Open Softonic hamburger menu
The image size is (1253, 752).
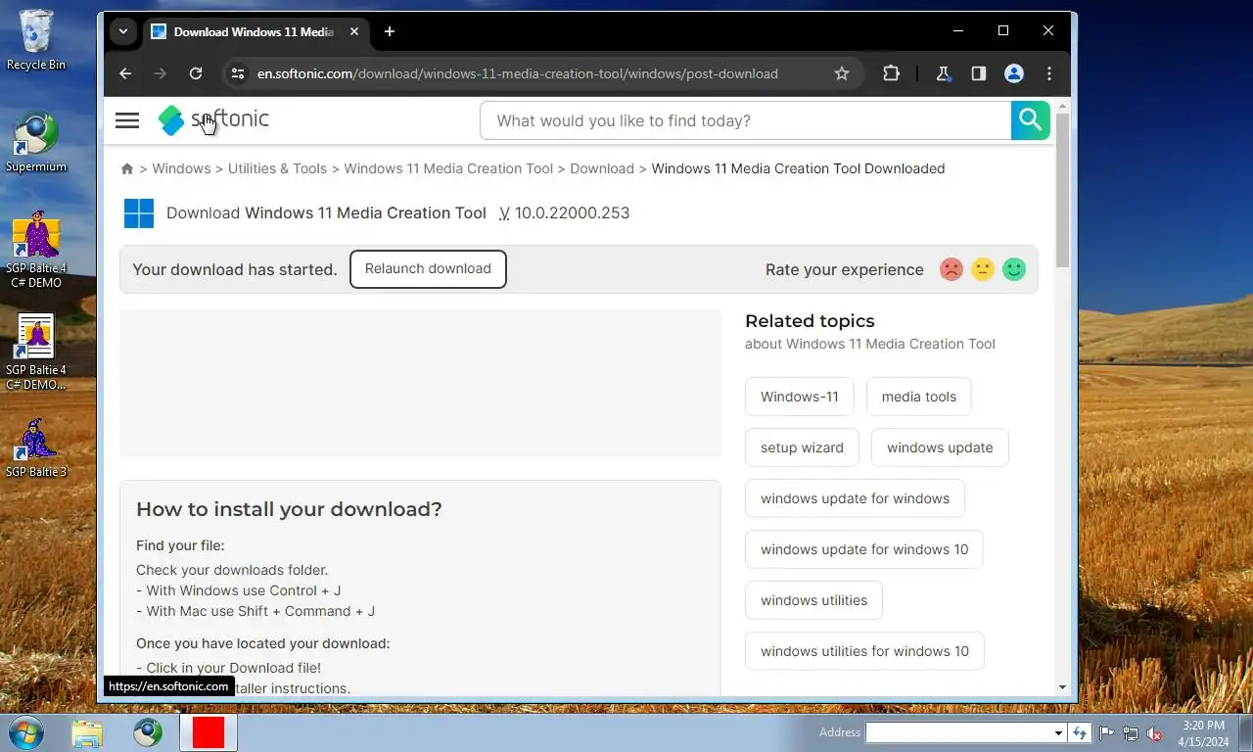click(x=127, y=120)
